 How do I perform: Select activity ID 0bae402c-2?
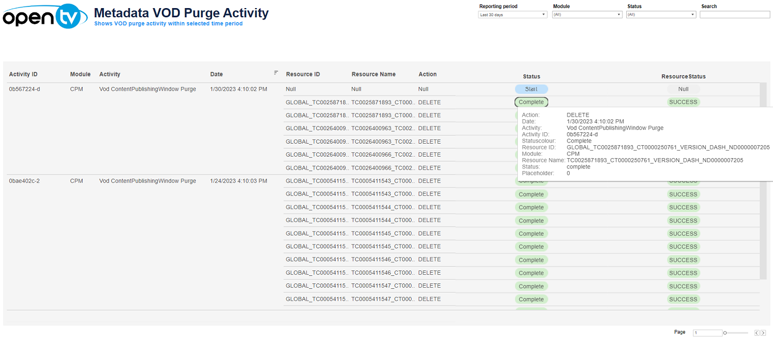pos(24,181)
